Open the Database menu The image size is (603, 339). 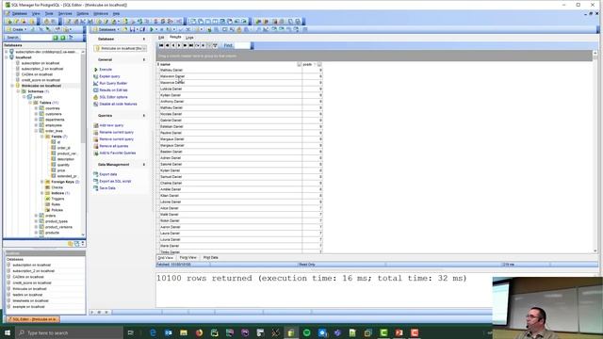click(19, 13)
